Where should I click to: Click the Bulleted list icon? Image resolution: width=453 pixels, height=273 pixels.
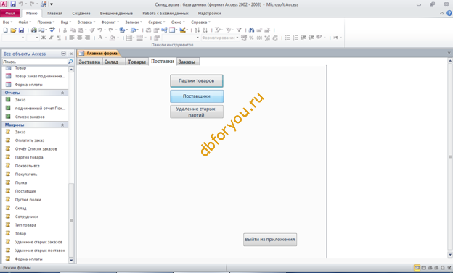pos(287,38)
